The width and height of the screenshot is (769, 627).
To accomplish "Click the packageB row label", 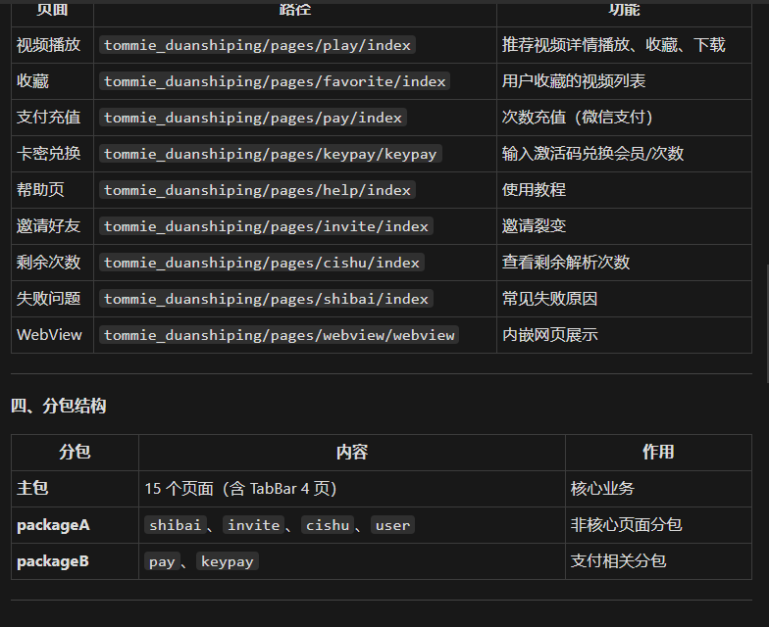I will click(x=53, y=561).
